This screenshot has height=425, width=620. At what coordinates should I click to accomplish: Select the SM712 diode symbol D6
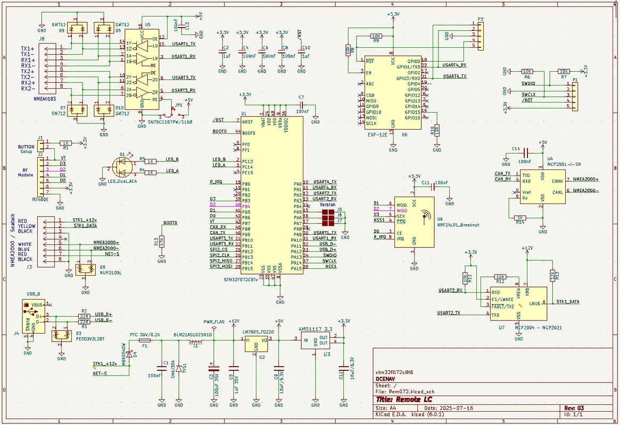pos(103,28)
